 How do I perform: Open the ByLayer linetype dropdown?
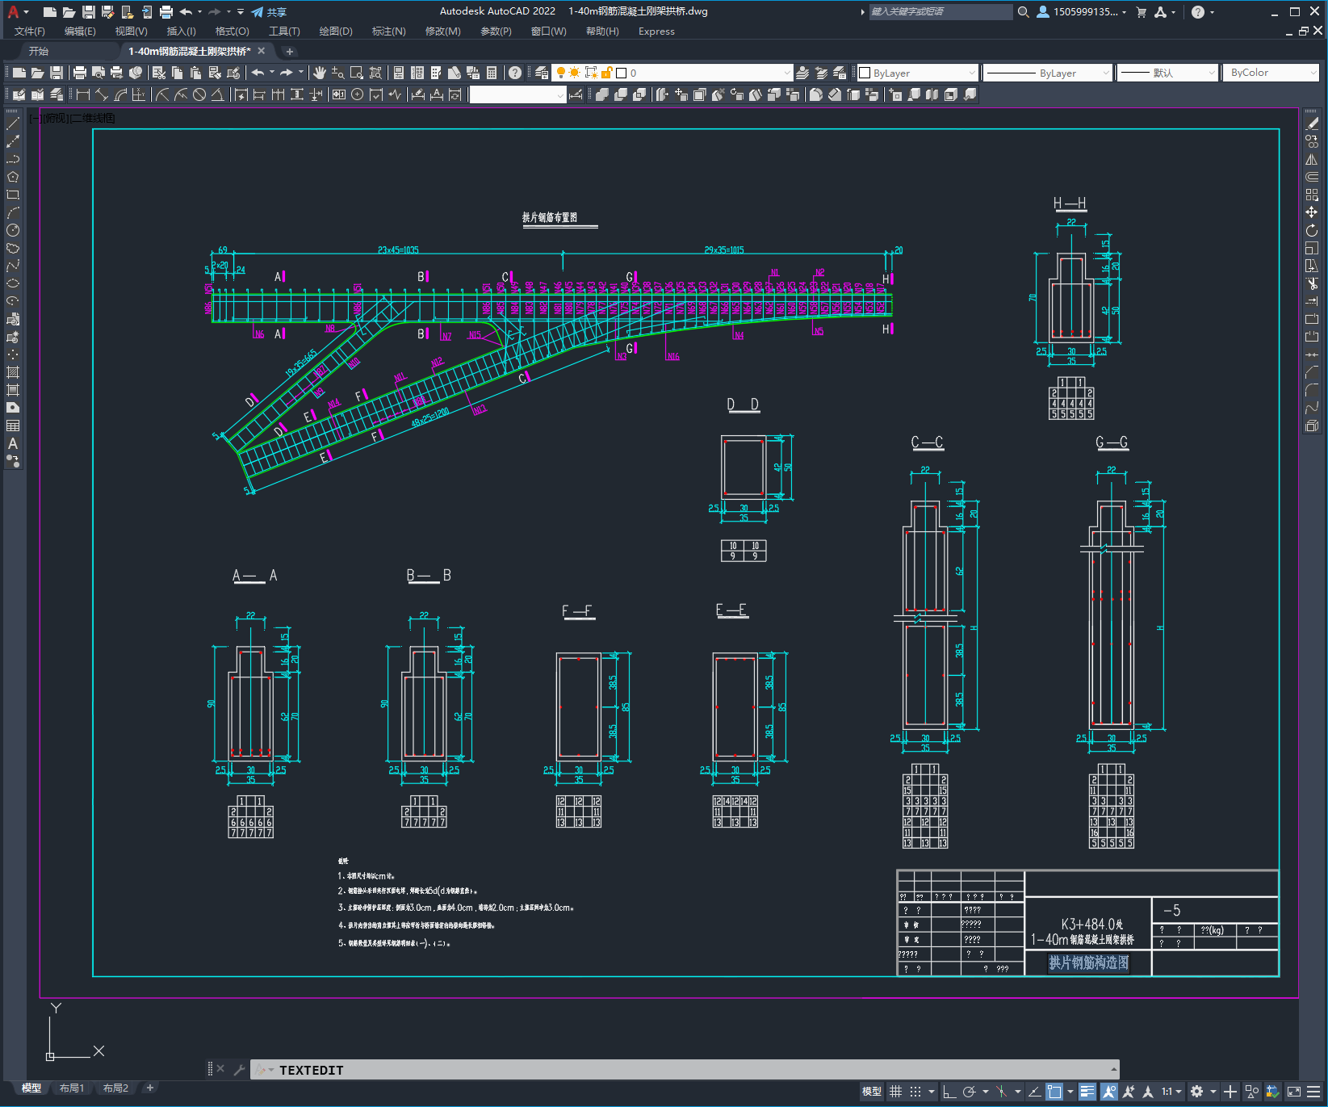[1048, 73]
